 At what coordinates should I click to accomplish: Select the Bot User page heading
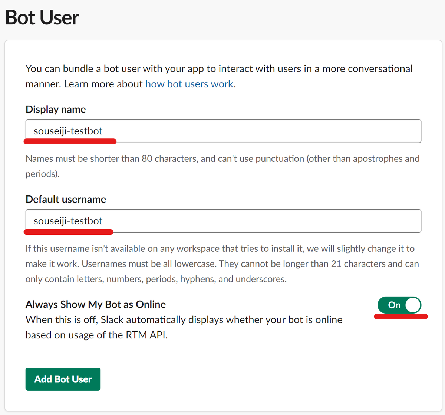click(42, 17)
